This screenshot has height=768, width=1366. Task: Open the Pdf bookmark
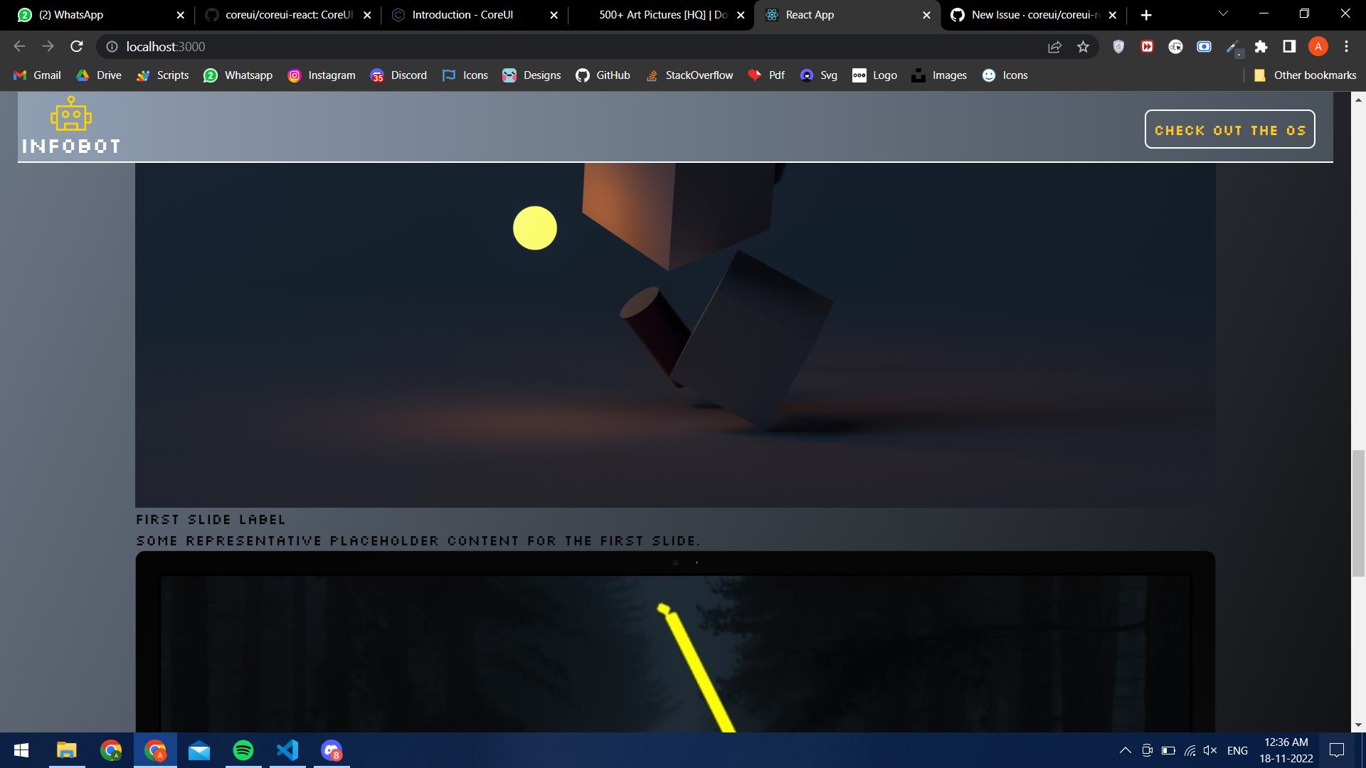[766, 75]
